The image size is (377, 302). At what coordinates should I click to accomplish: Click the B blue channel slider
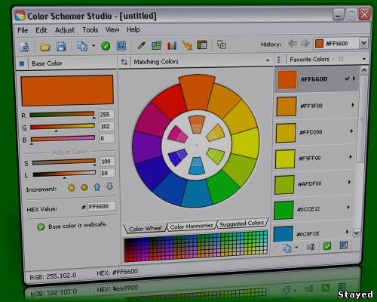point(63,138)
